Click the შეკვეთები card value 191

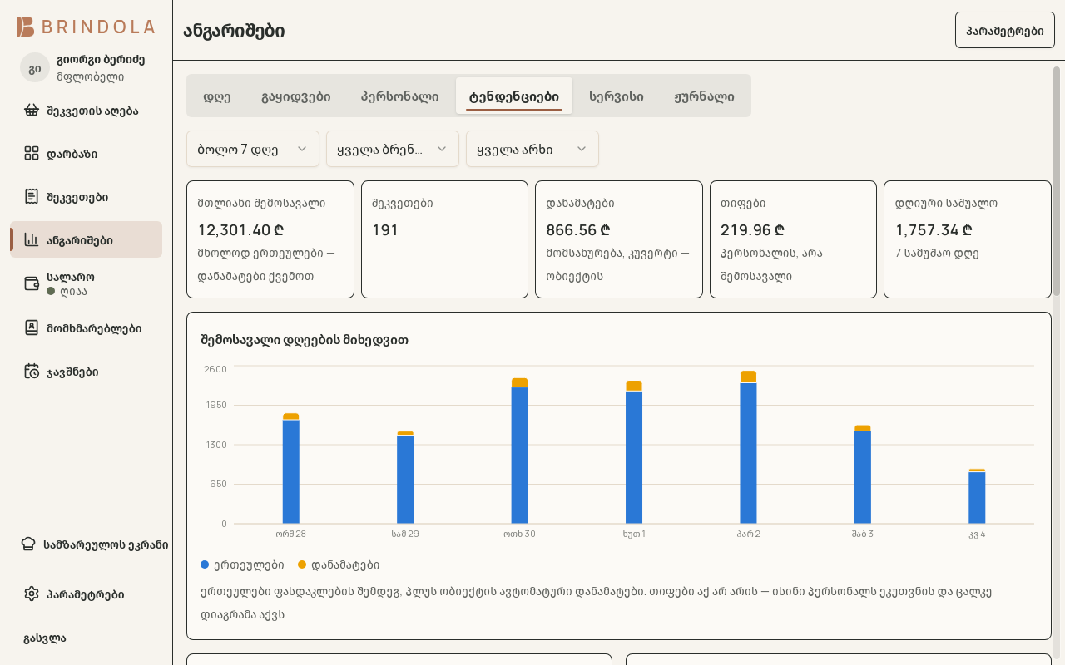click(x=385, y=230)
